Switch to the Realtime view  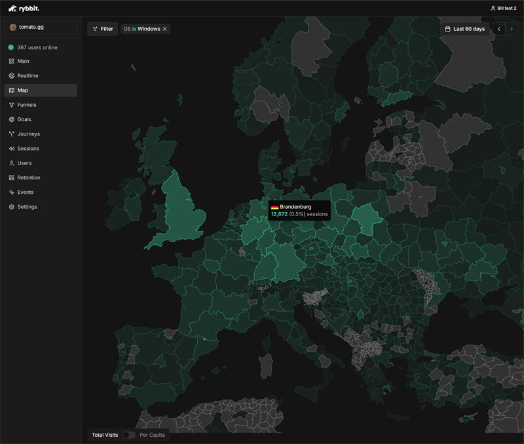coord(28,76)
